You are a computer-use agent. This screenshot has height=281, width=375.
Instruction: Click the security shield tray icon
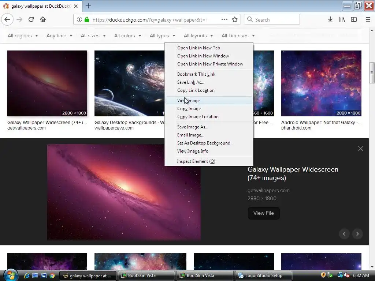click(323, 275)
